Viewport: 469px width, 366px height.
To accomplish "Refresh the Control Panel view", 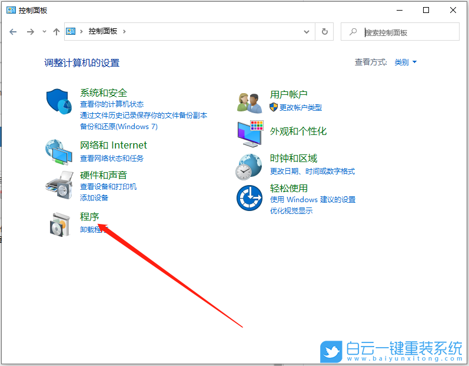I will 324,31.
